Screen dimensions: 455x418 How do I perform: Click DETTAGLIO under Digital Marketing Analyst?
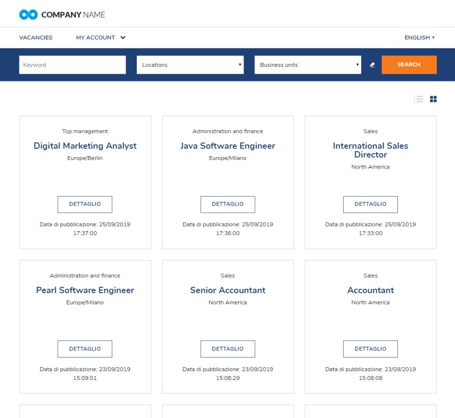85,204
